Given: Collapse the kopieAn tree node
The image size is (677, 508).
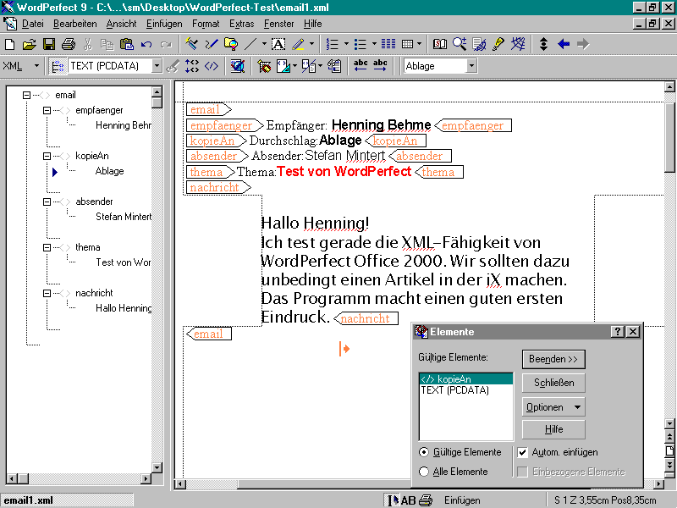Looking at the screenshot, I should [x=47, y=156].
